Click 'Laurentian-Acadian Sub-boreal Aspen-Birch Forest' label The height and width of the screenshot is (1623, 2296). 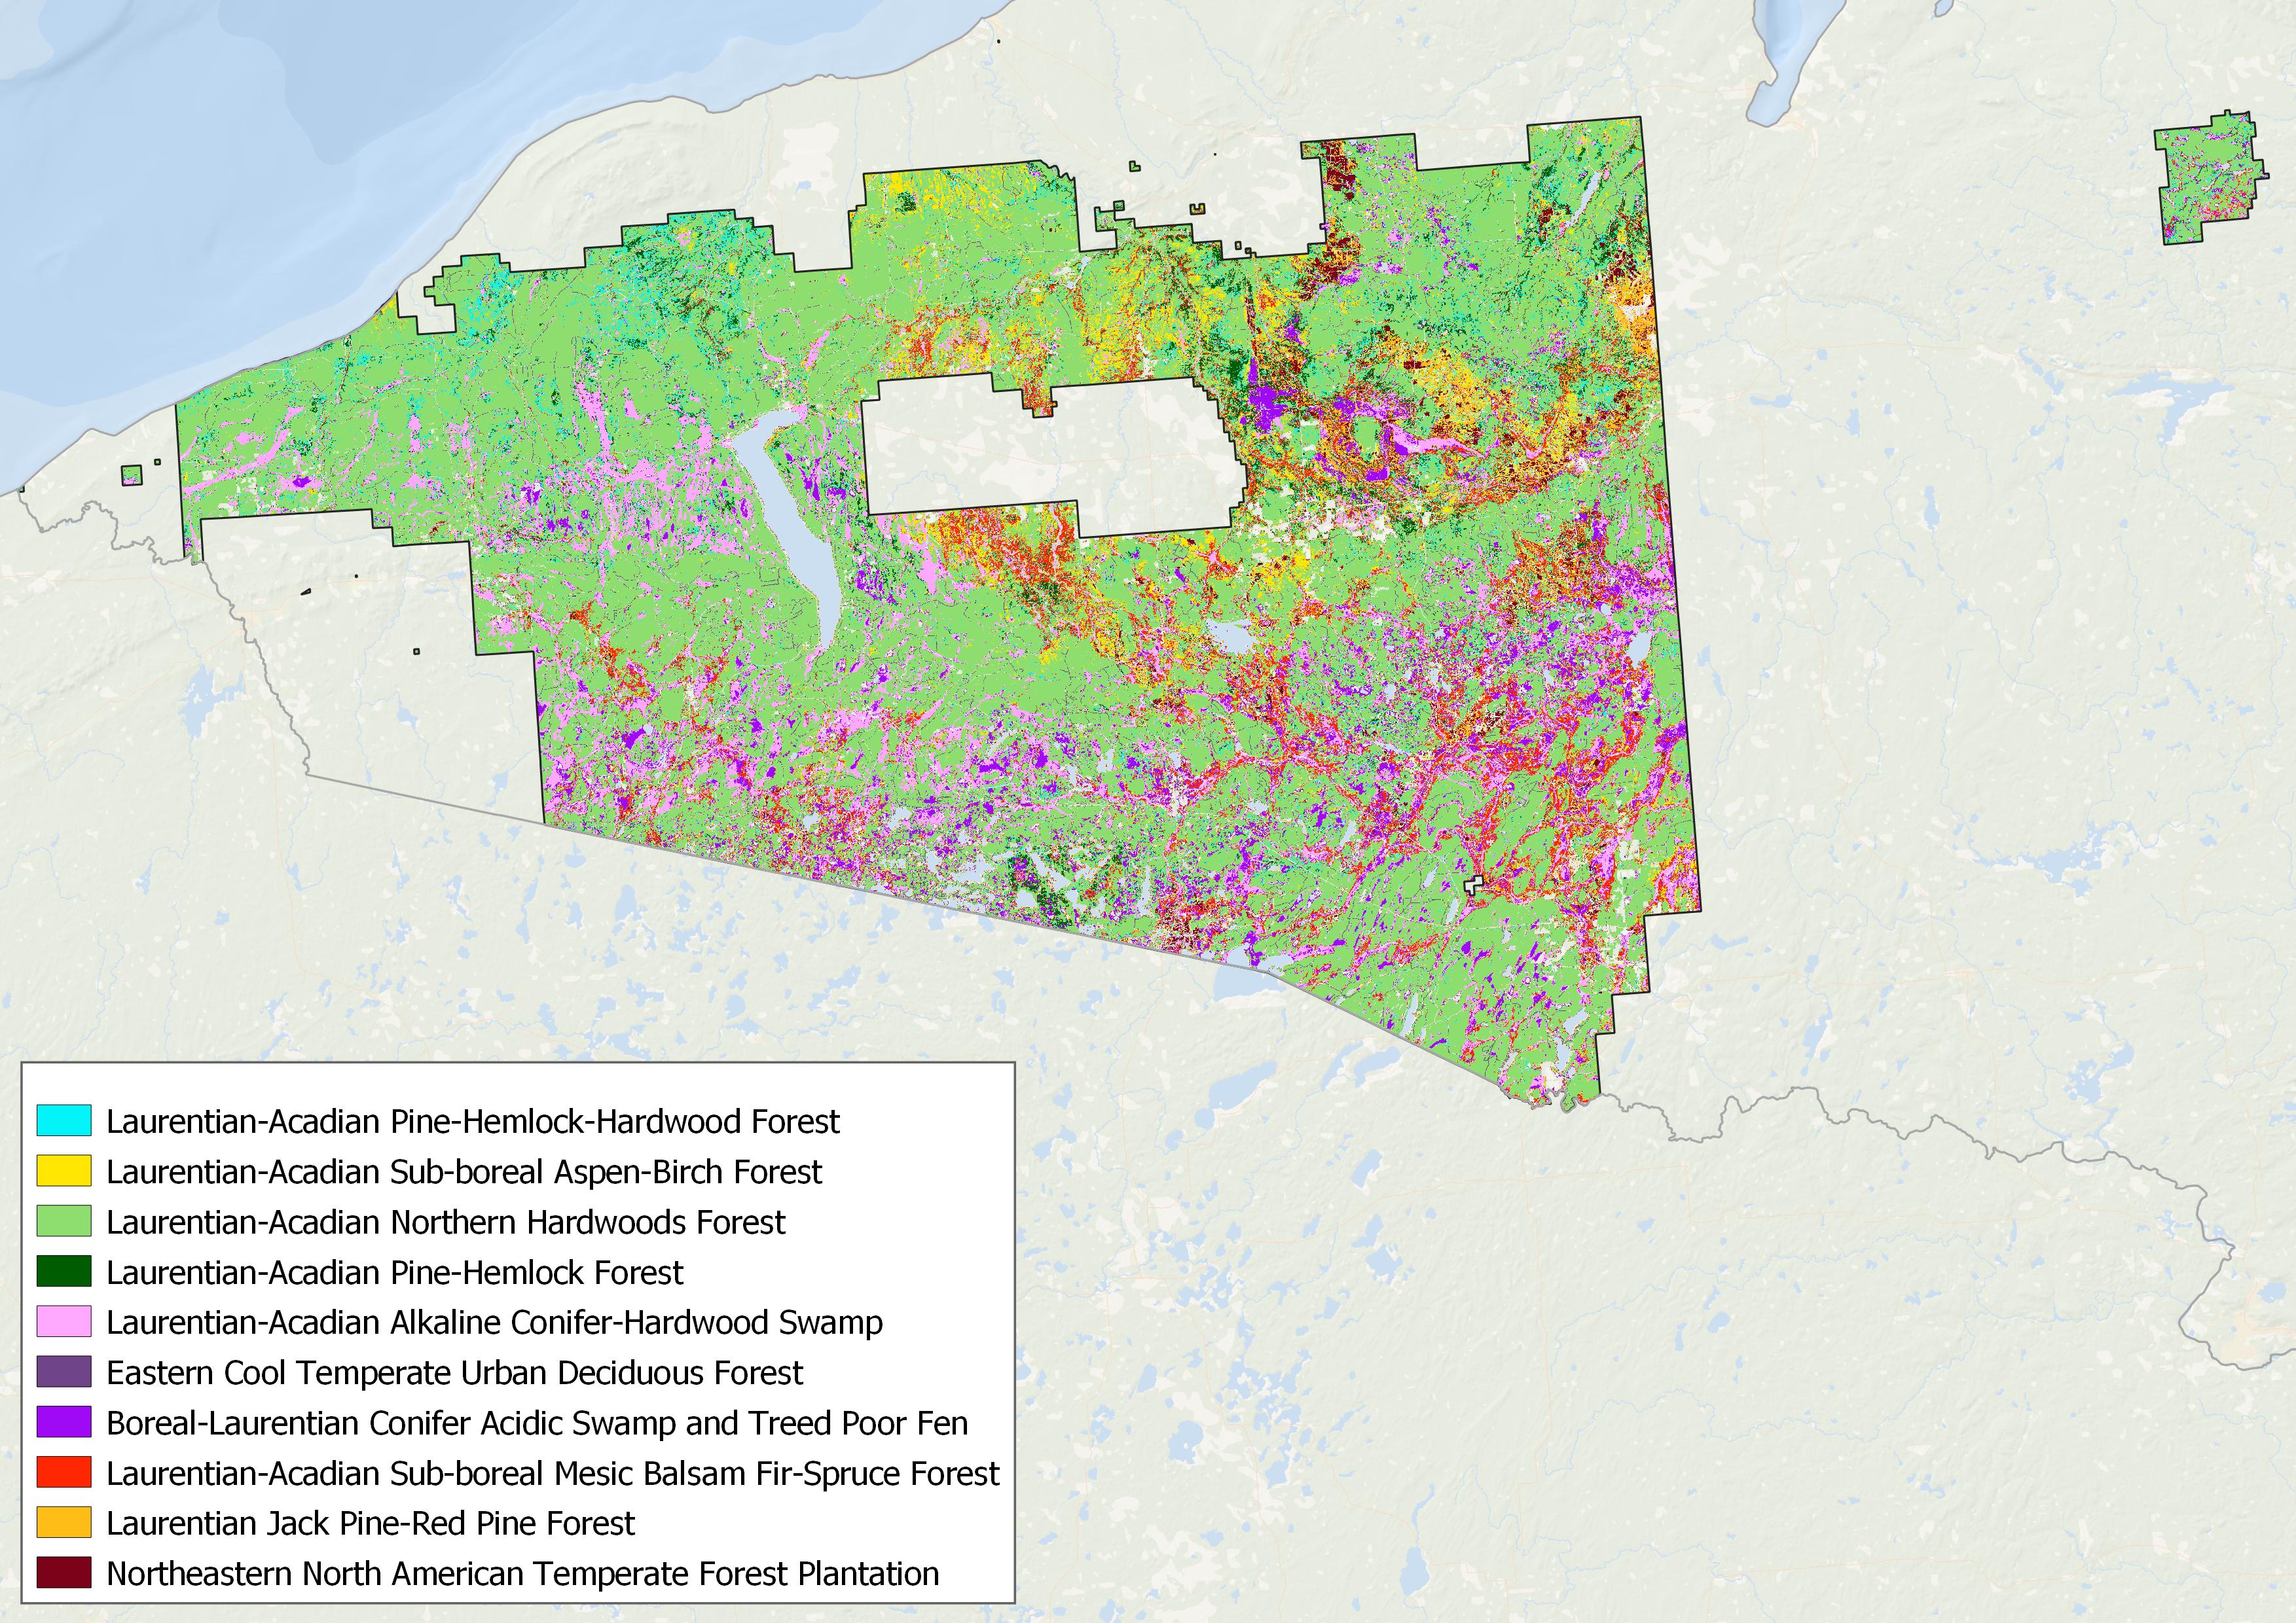(464, 1171)
